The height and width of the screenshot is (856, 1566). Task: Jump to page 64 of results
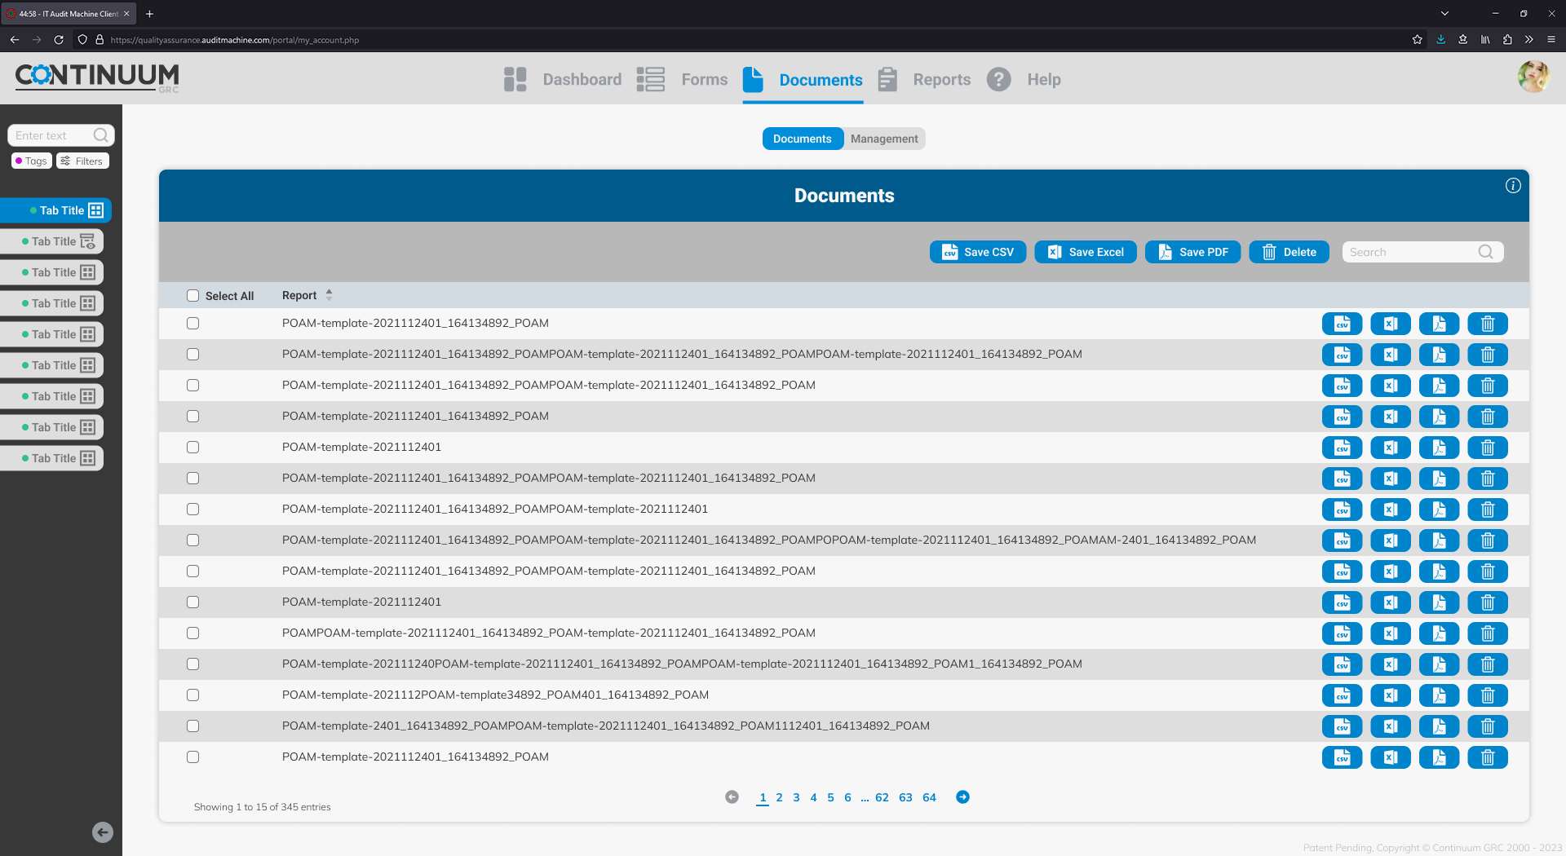[x=929, y=797]
